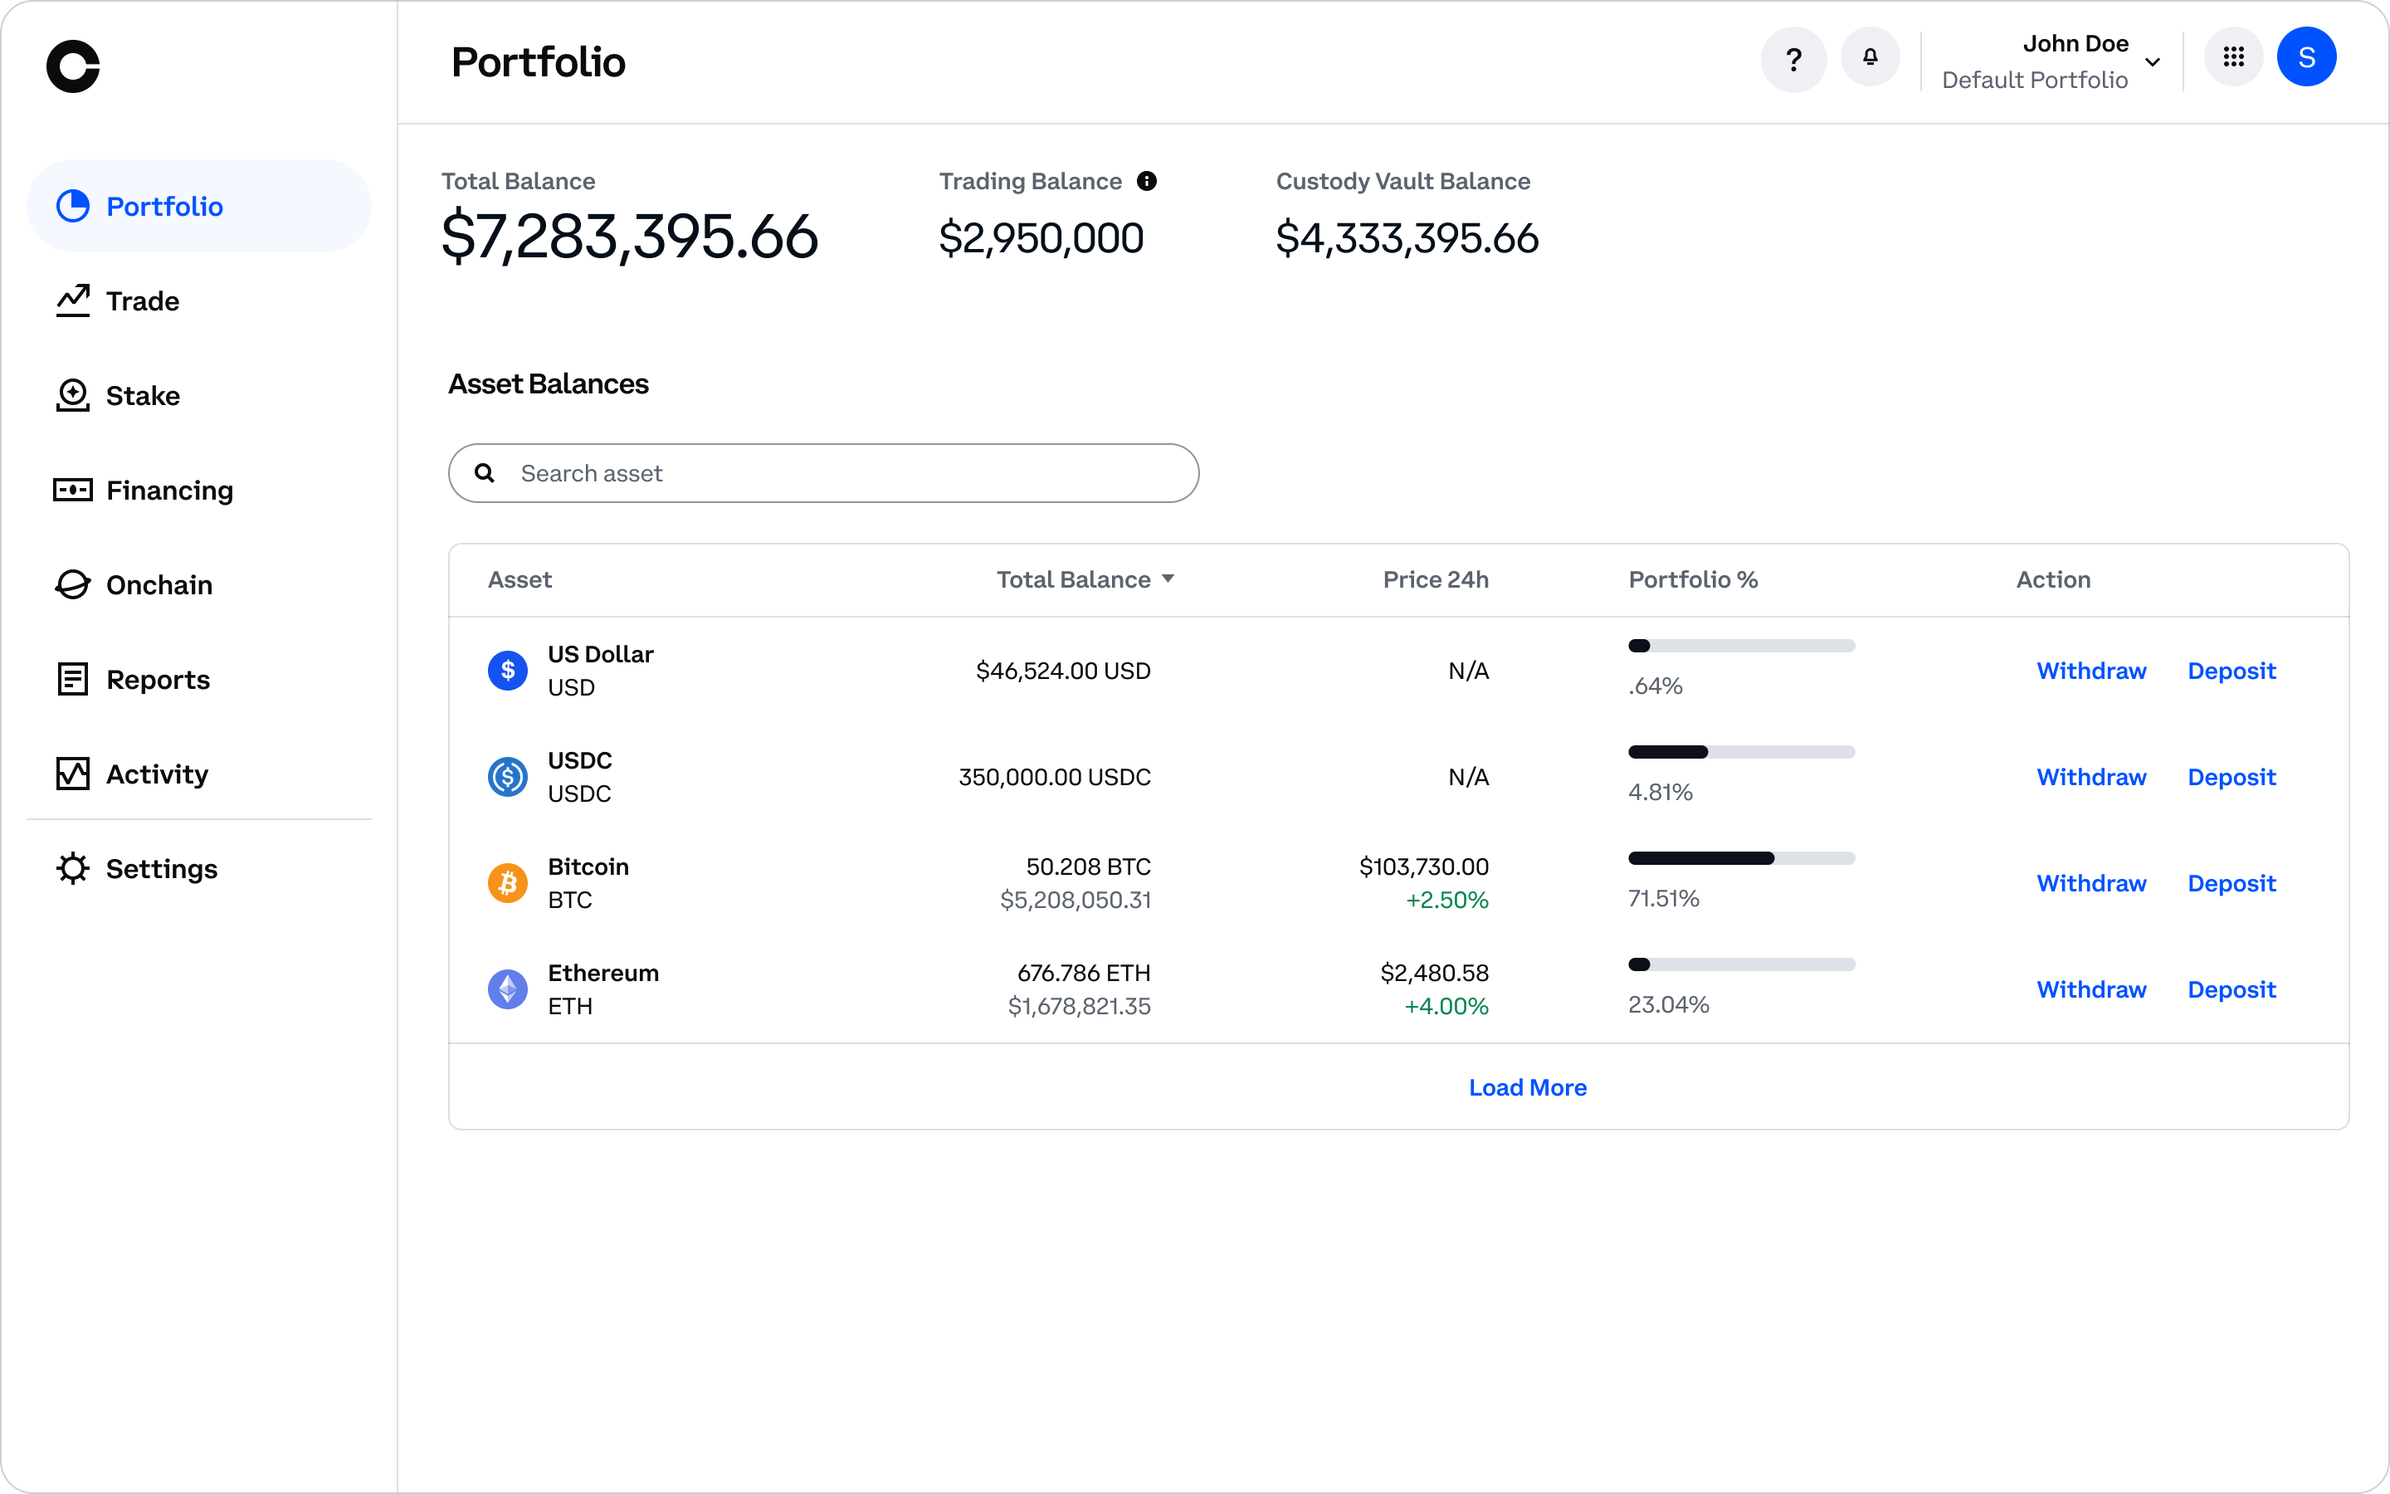The width and height of the screenshot is (2390, 1494).
Task: Click the Ethereum asset icon
Action: coord(508,989)
